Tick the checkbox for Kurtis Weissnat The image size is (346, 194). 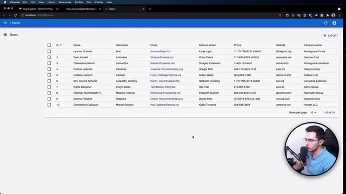49,87
